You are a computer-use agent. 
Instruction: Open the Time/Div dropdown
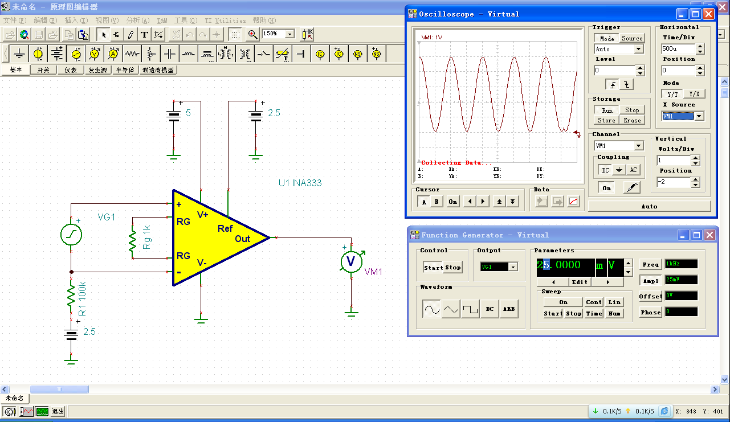pyautogui.click(x=700, y=50)
